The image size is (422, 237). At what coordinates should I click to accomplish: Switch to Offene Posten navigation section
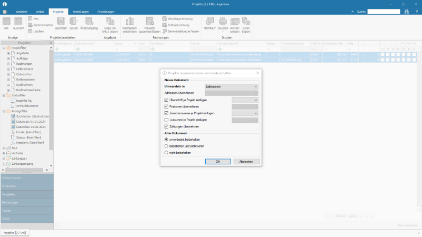pyautogui.click(x=27, y=178)
